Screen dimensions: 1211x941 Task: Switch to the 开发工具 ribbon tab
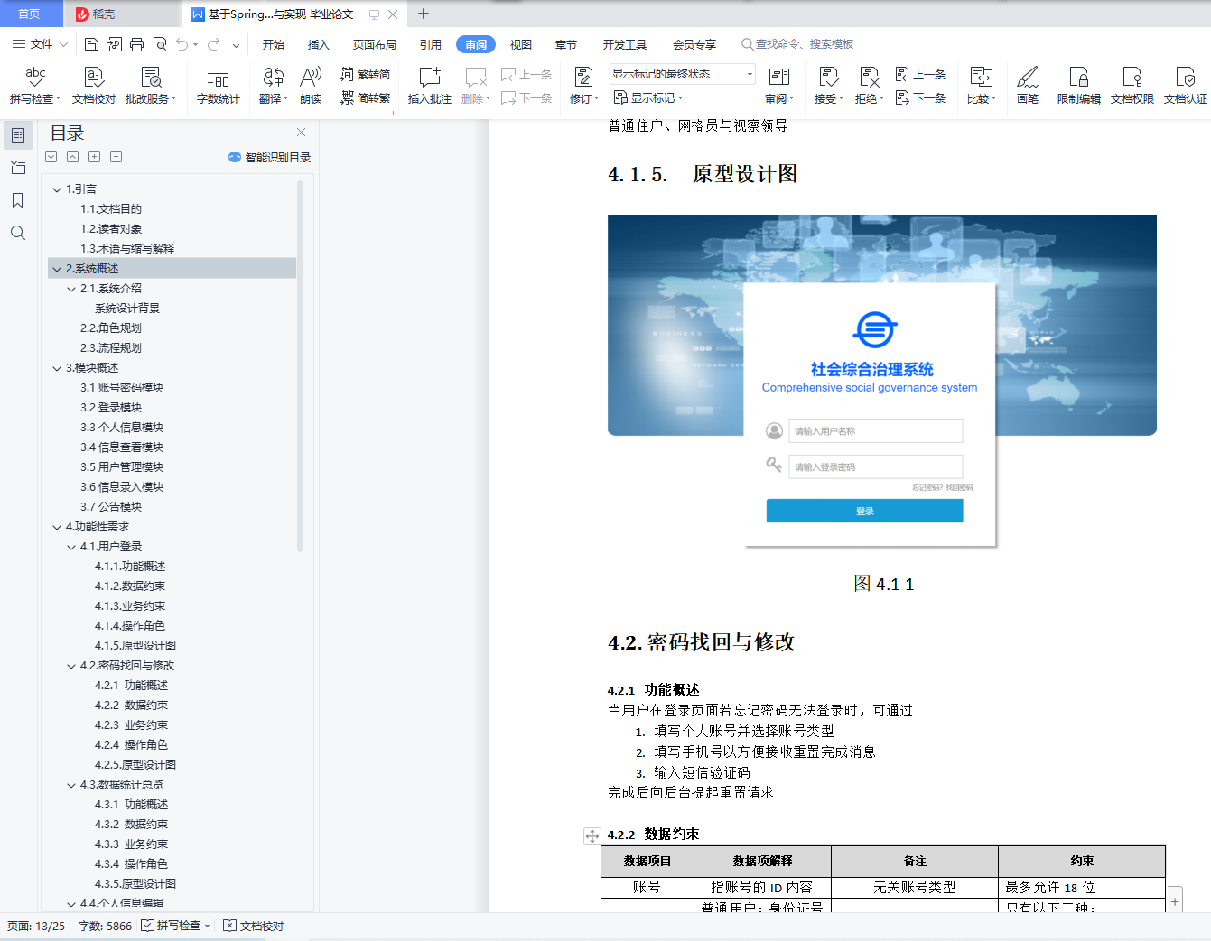click(625, 44)
